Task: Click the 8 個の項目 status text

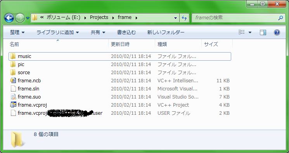Action: coord(46,134)
